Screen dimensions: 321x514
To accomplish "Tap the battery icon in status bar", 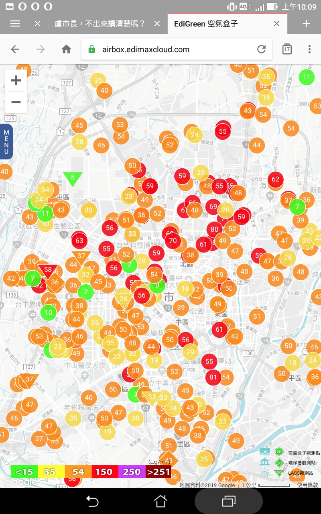I will point(272,7).
